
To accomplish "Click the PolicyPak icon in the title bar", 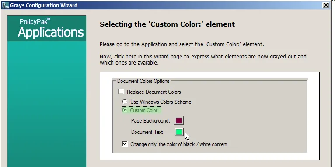I will (x=5, y=5).
